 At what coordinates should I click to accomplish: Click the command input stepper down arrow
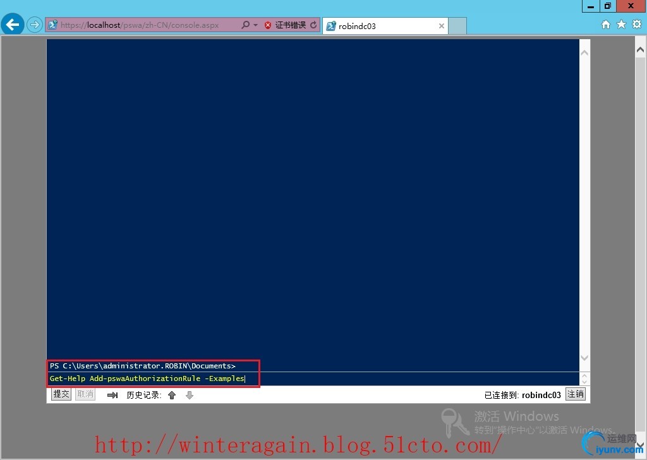tap(584, 382)
